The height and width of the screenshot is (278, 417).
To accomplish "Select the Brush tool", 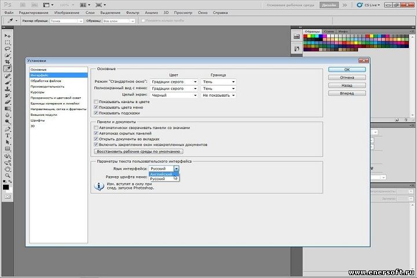I will tap(8, 83).
